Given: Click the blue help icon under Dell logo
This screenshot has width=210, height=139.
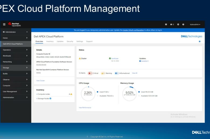Looking at the screenshot, I should 200,41.
